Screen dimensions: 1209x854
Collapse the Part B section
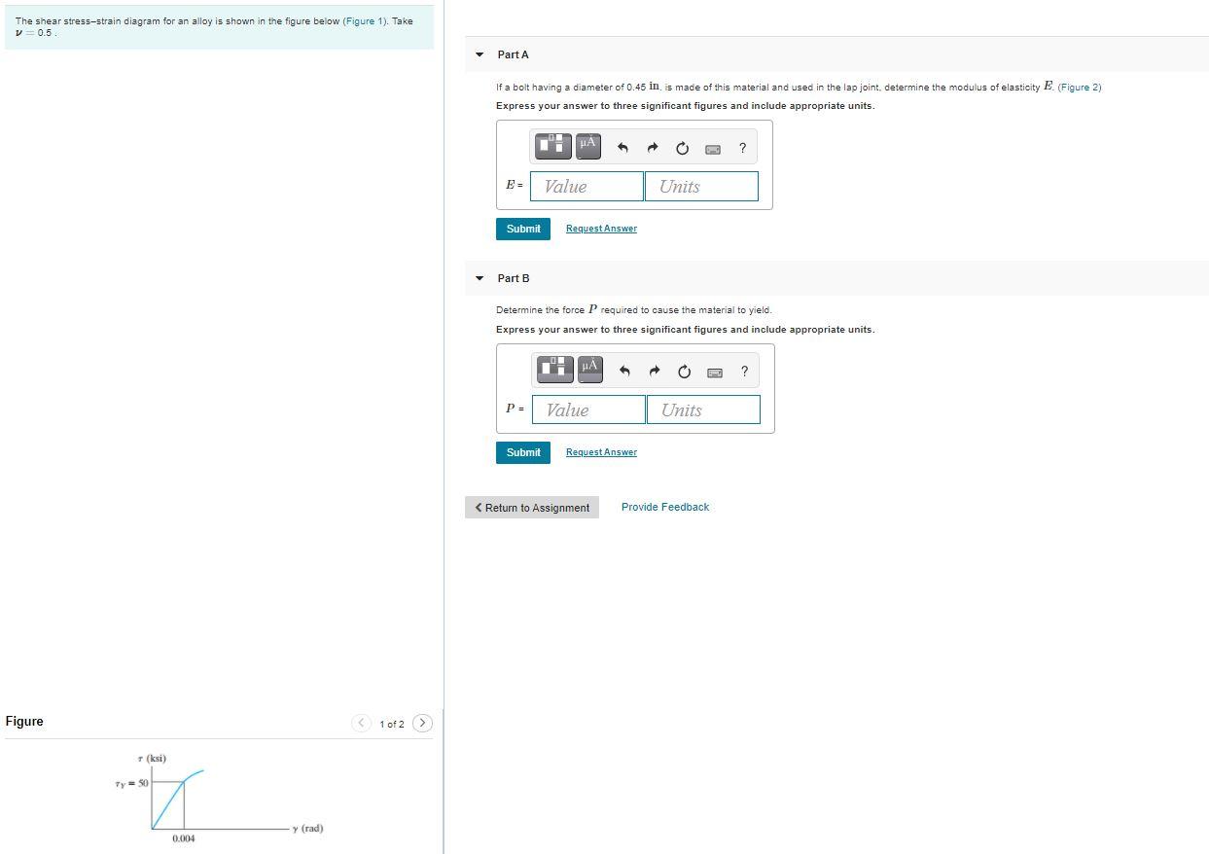480,278
